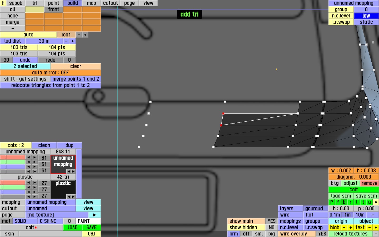Screen dimensions: 379x237
Task: Decrease red with plastic's left arrow
Action: coord(28,182)
